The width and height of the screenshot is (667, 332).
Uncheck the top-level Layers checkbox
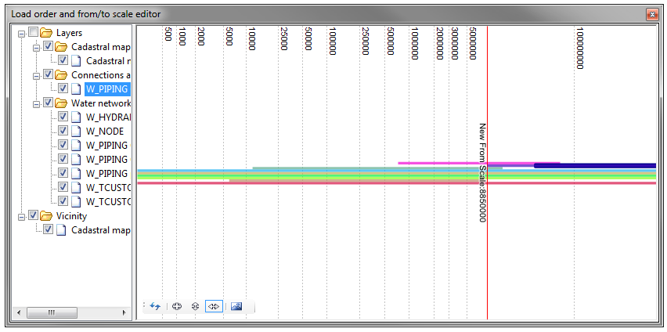coord(33,32)
